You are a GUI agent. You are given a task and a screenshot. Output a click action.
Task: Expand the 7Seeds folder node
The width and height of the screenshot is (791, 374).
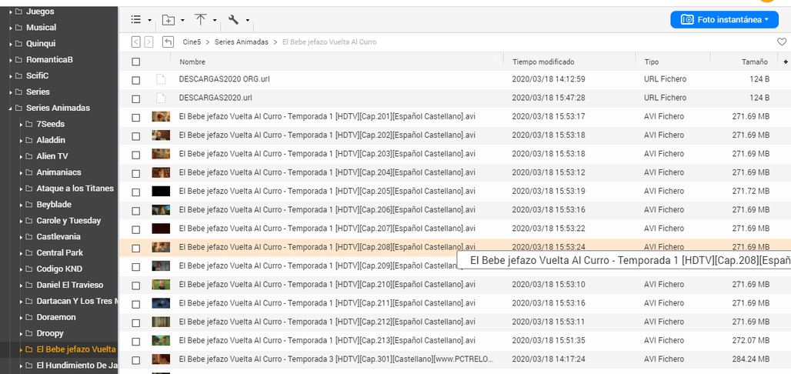coord(21,124)
